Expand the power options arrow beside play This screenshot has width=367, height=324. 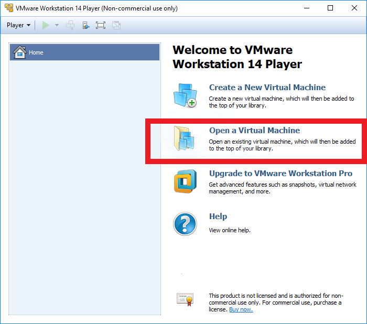point(57,25)
